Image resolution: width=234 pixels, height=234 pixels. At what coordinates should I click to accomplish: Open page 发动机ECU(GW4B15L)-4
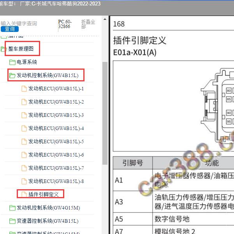56,128
